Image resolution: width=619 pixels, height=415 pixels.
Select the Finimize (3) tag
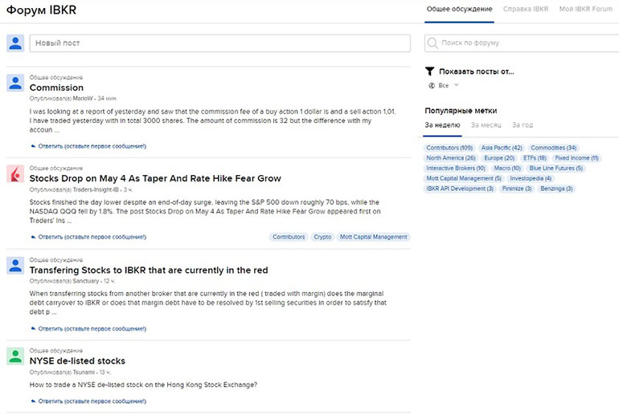[x=516, y=189]
